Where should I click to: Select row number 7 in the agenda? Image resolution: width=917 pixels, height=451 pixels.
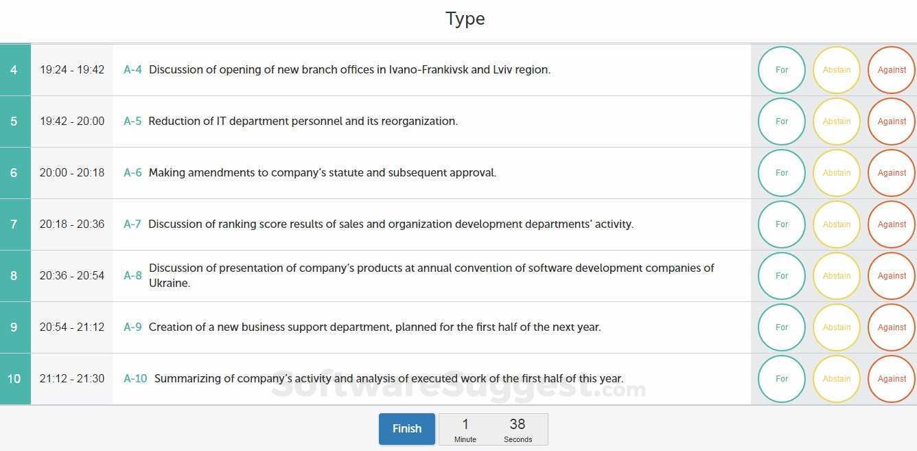(x=14, y=224)
